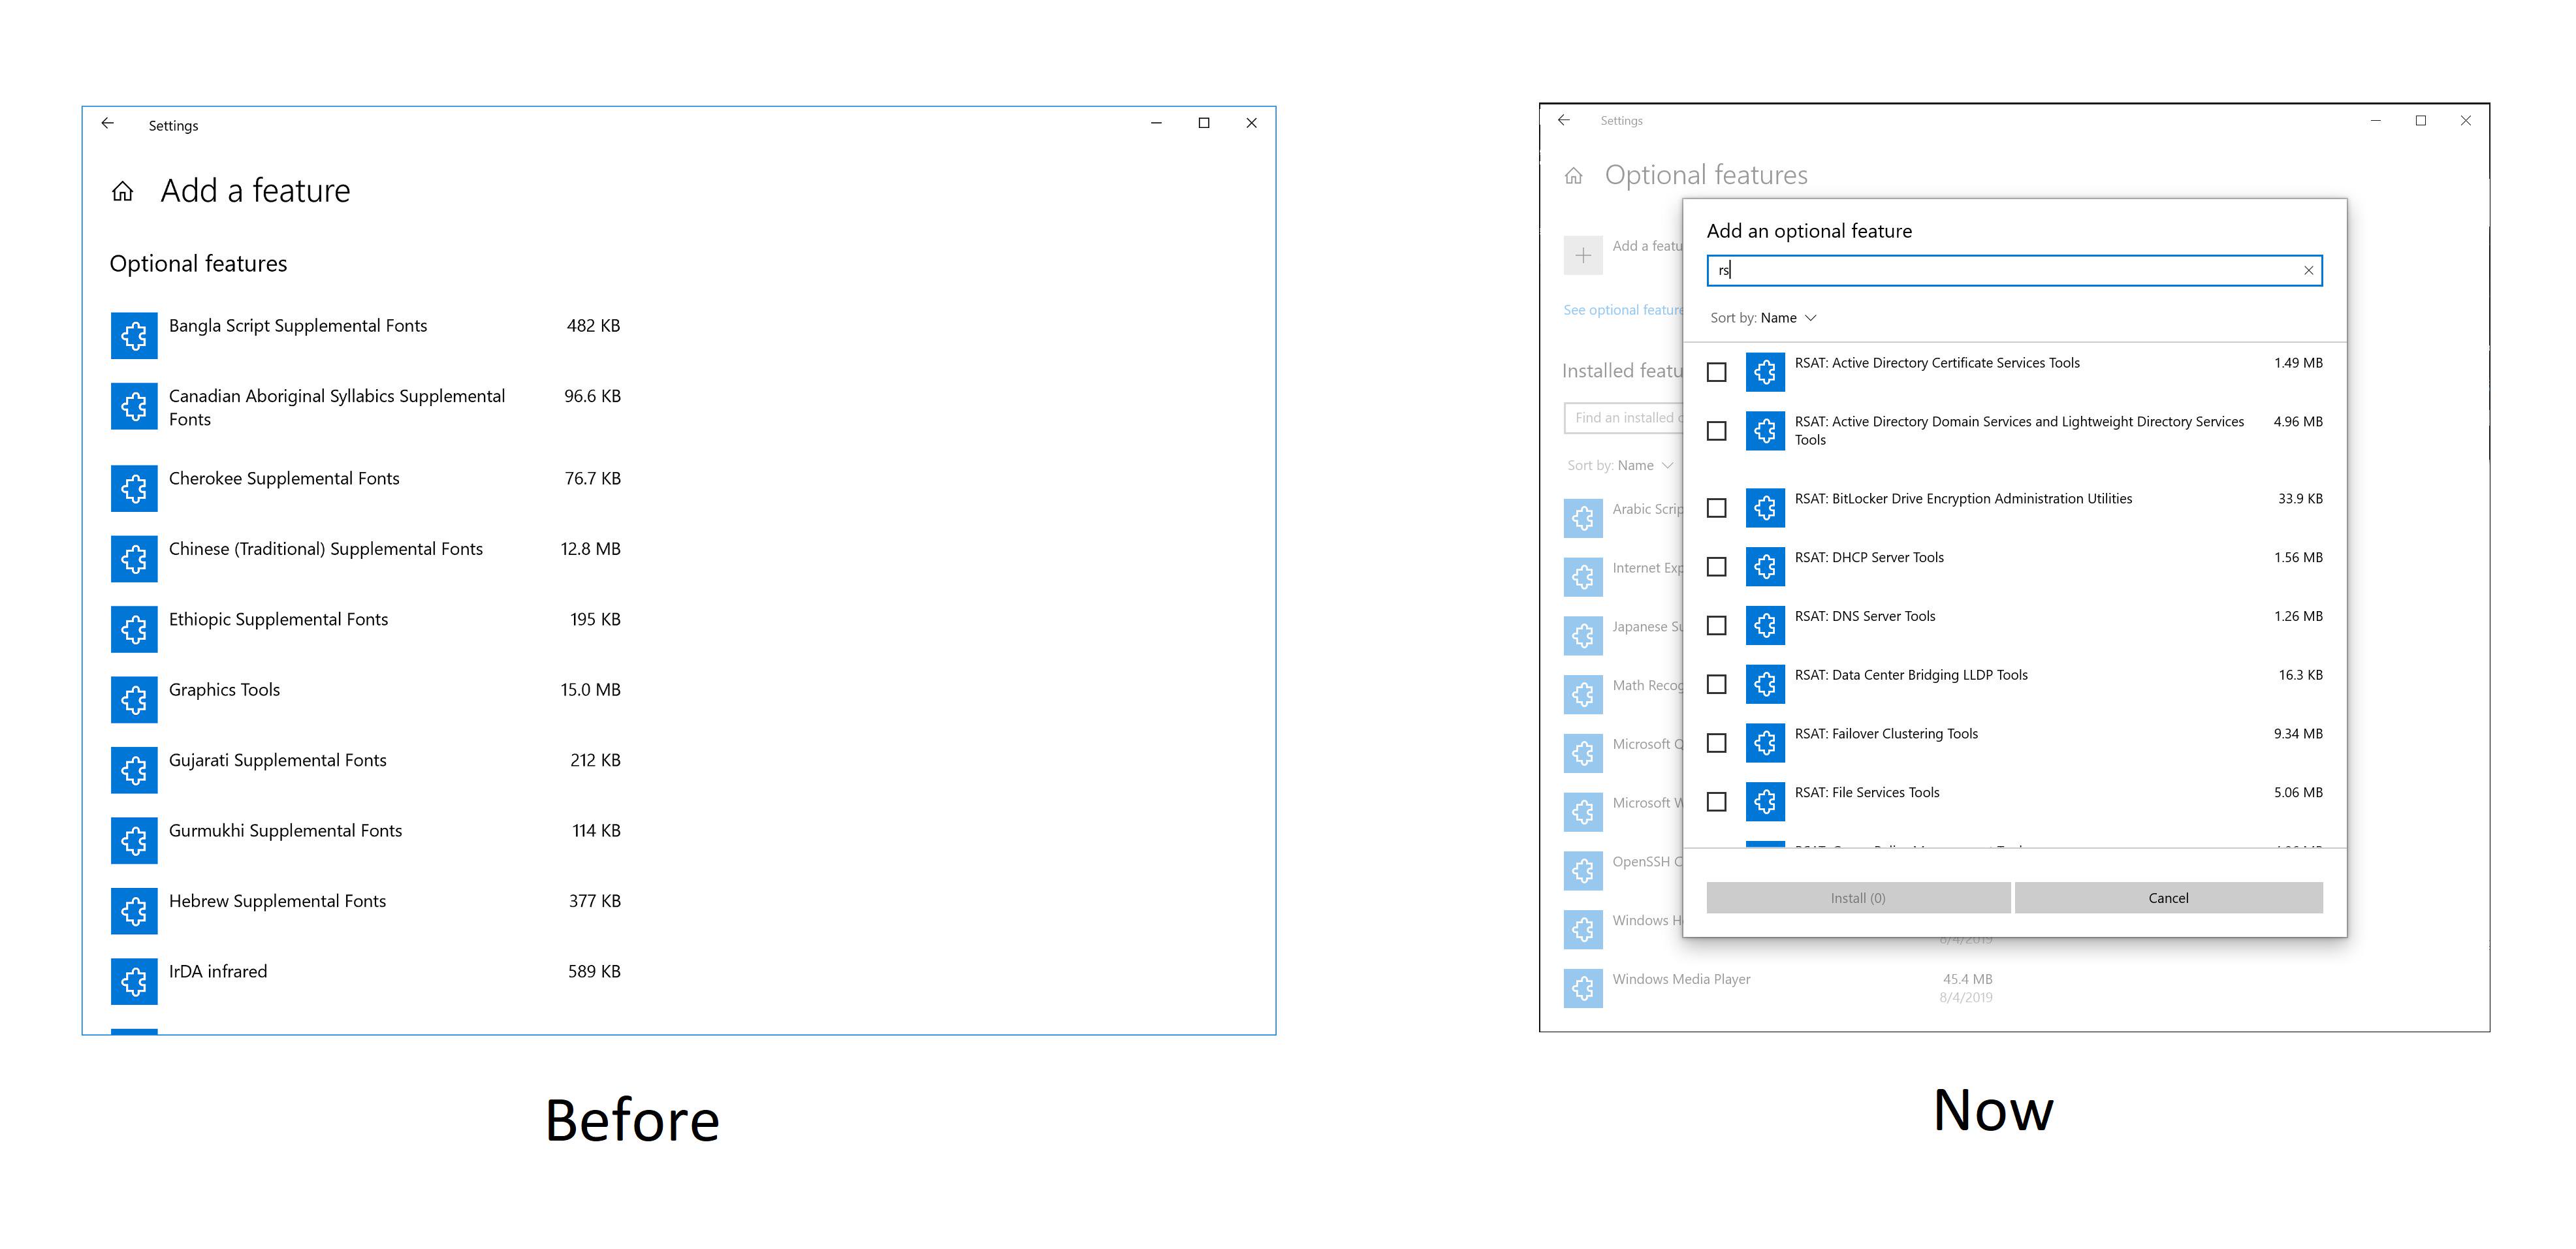
Task: Tick RSAT: Data Center Bridging LLDP Tools
Action: pos(1716,684)
